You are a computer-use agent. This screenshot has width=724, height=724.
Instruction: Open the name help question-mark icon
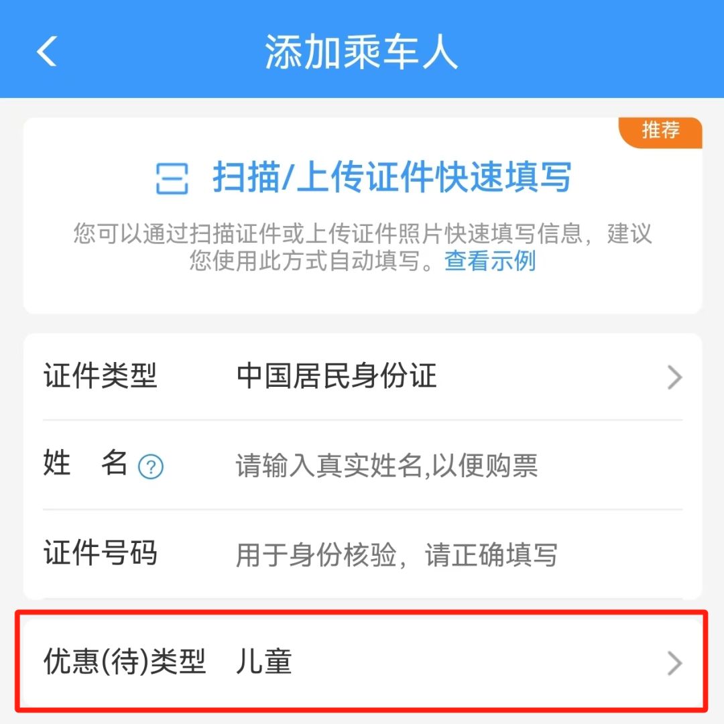pos(151,467)
